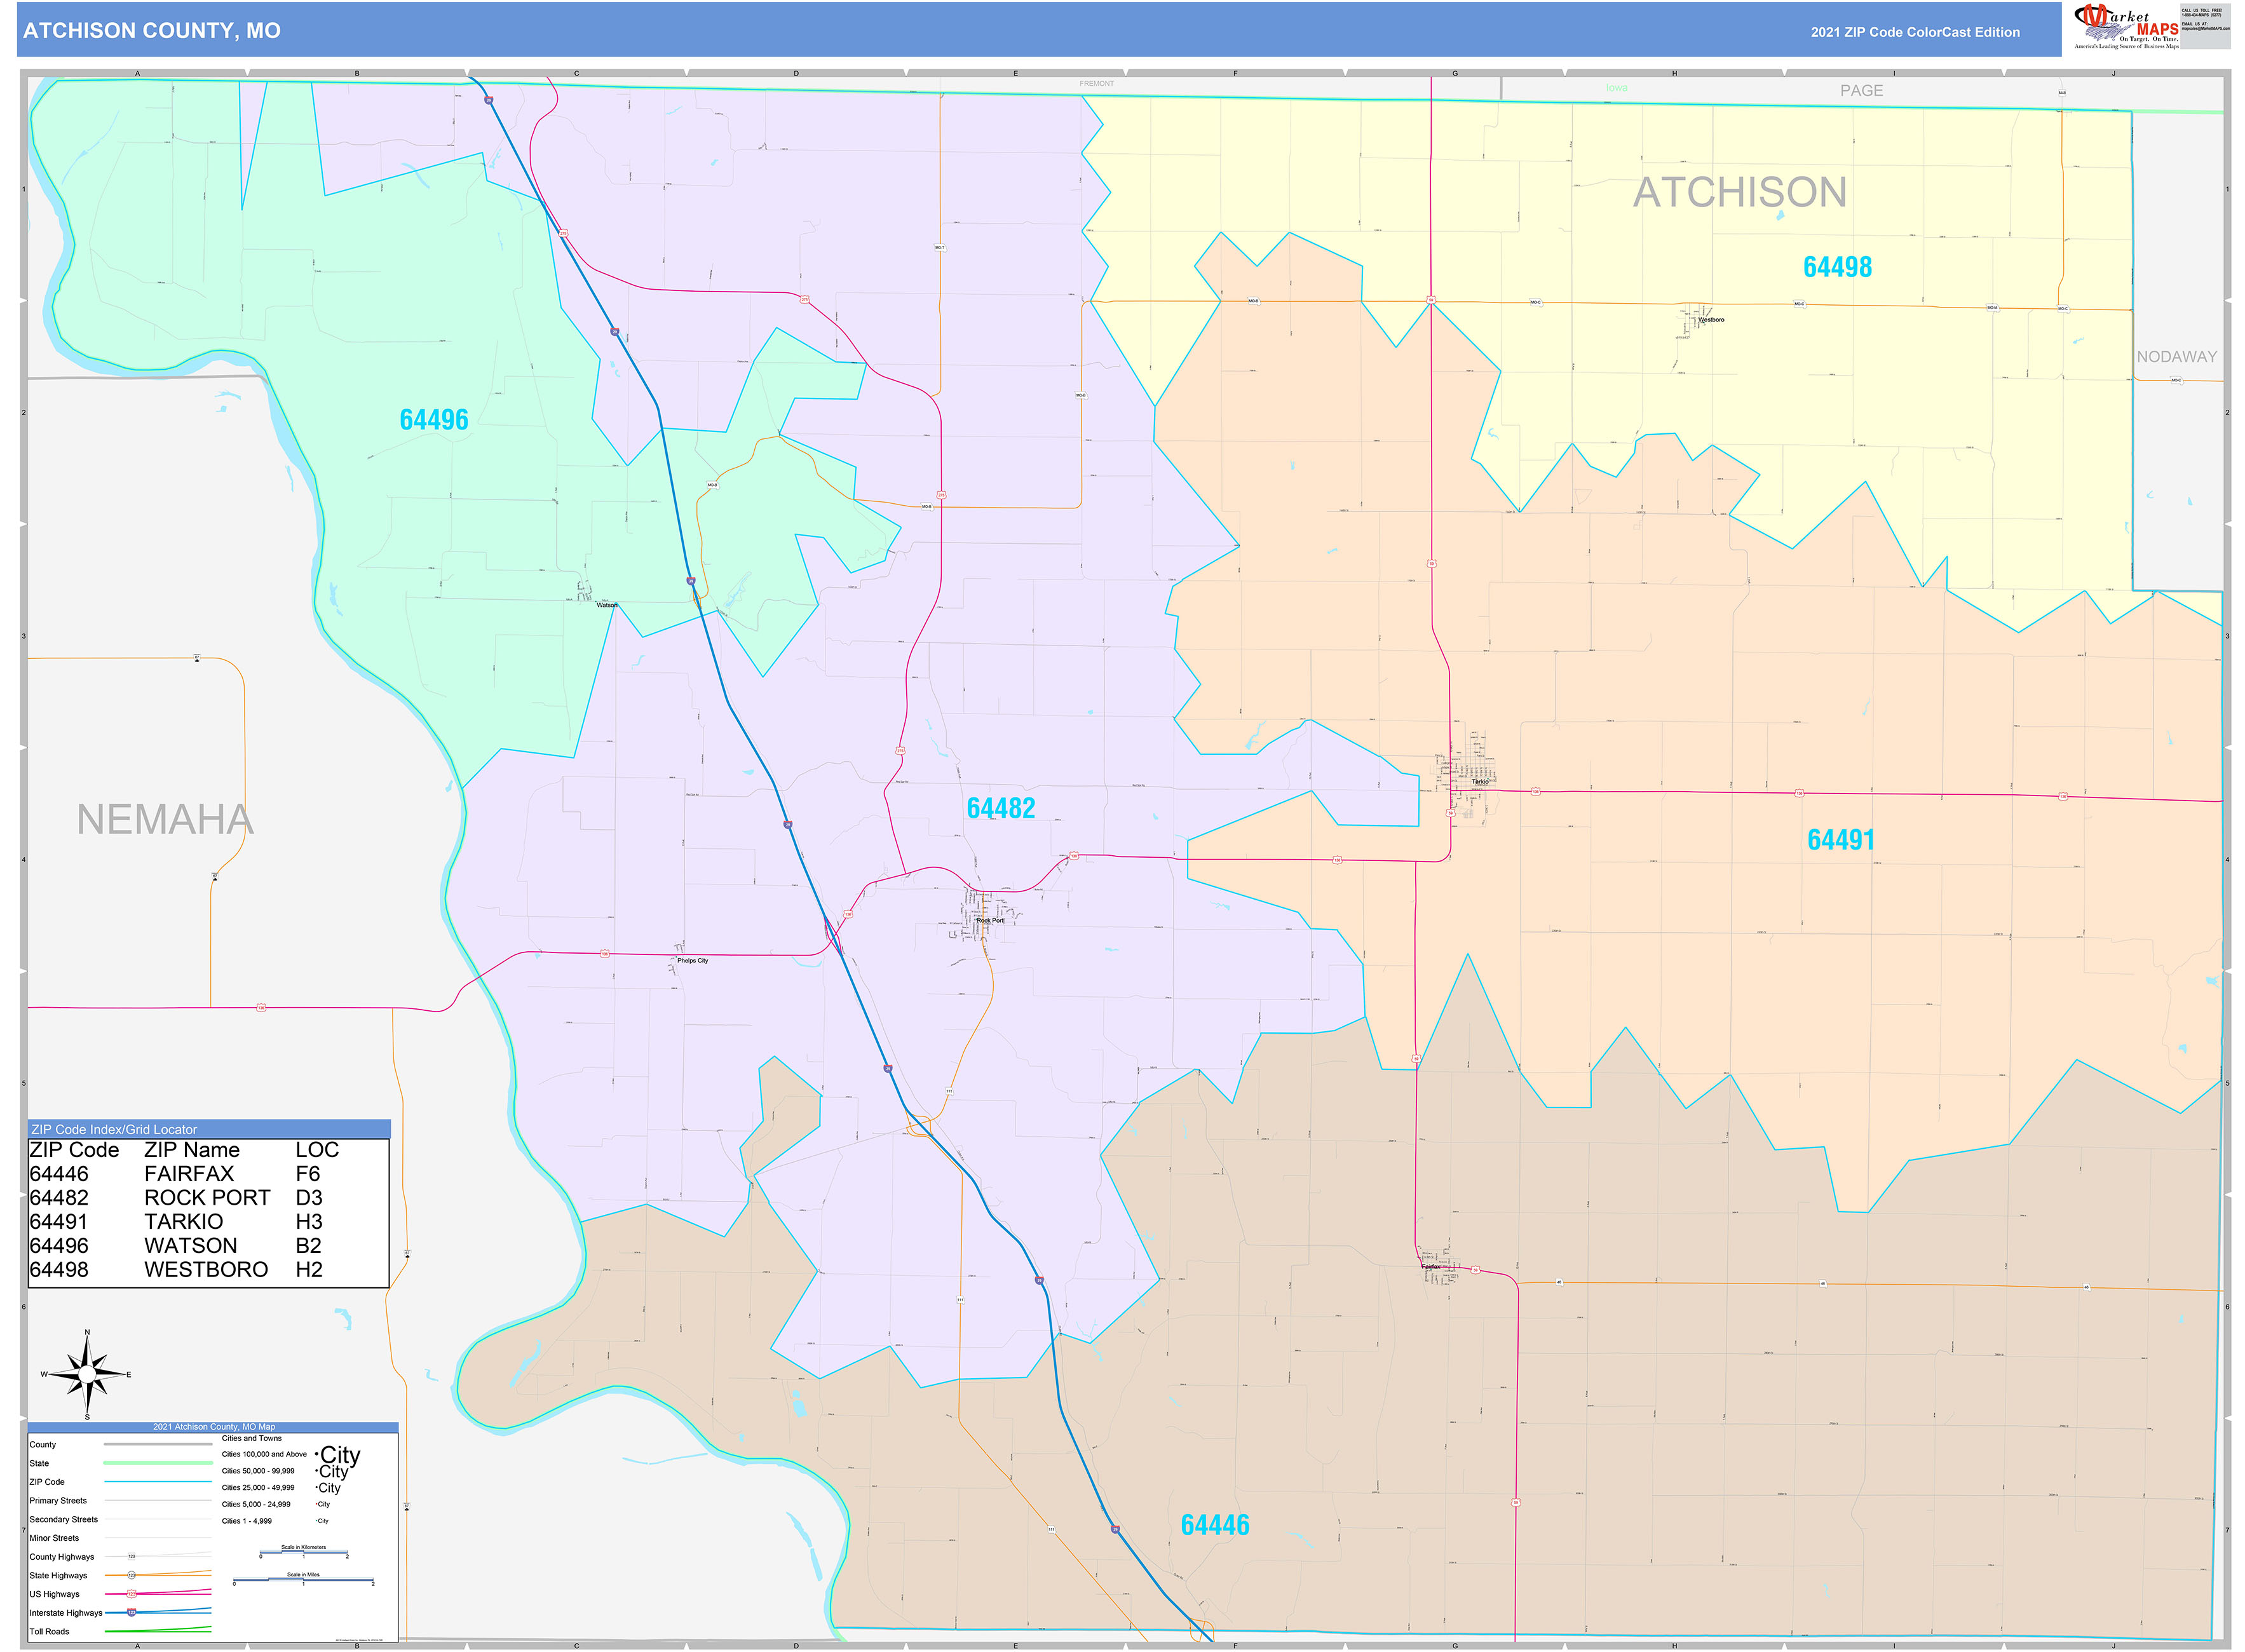Viewport: 2245px width, 1652px height.
Task: Toggle the Secondary Streets layer in legend
Action: (x=64, y=1519)
